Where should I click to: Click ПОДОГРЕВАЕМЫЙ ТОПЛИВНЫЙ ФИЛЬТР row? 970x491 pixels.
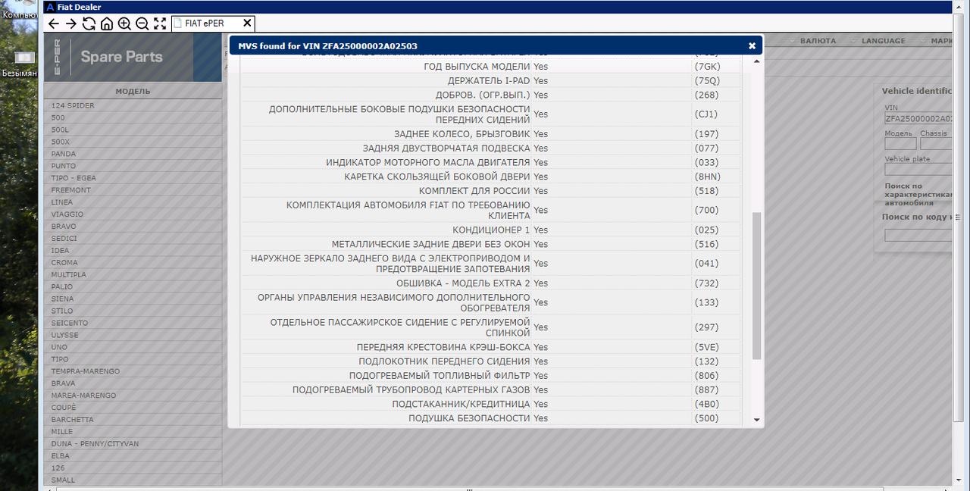[490, 376]
